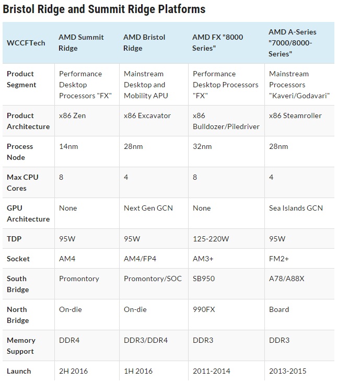Image resolution: width=337 pixels, height=382 pixels.
Task: Select the 125-220W TDP cell
Action: pyautogui.click(x=211, y=239)
